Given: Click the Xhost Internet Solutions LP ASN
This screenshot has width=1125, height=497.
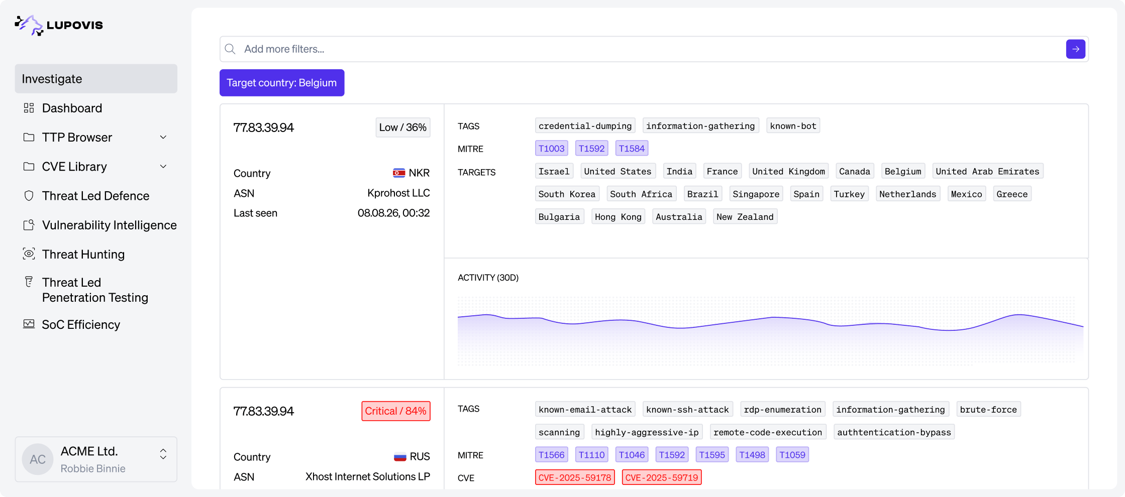Looking at the screenshot, I should [368, 476].
